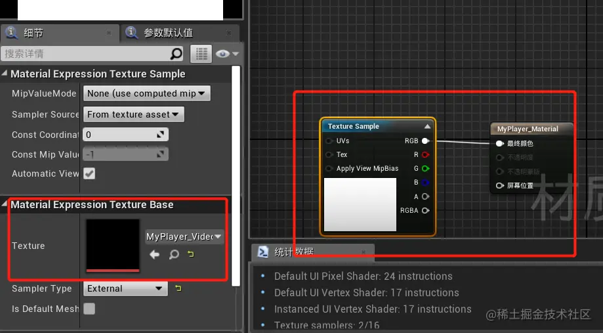Switch to the 参数默认值 tab
The width and height of the screenshot is (603, 333).
click(x=179, y=33)
